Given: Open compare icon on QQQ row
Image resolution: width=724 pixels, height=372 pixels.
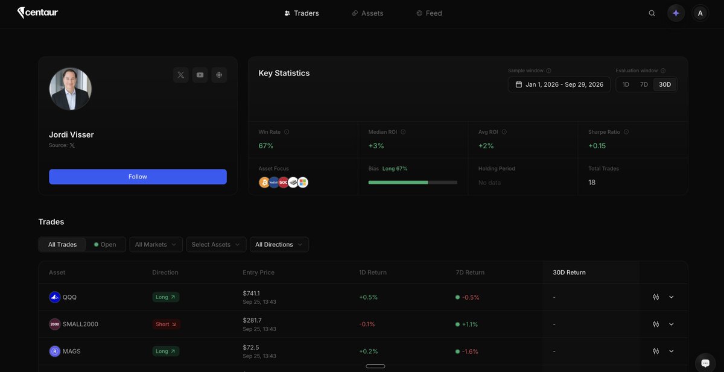Looking at the screenshot, I should click(x=656, y=297).
